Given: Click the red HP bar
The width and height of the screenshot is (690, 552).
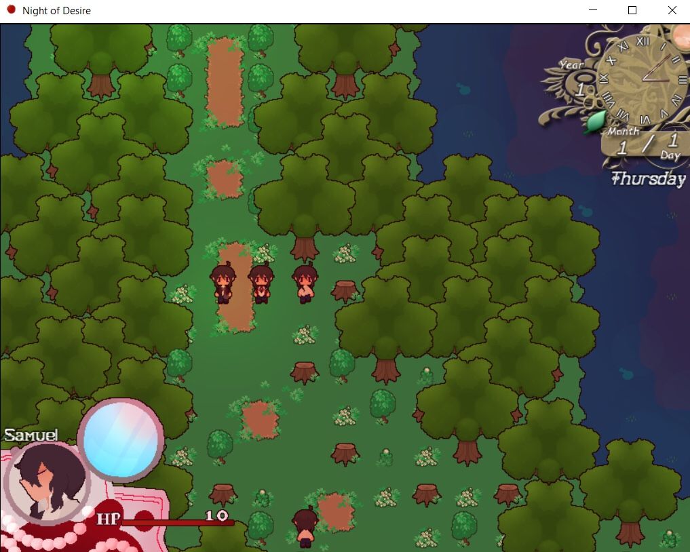Looking at the screenshot, I should click(177, 523).
